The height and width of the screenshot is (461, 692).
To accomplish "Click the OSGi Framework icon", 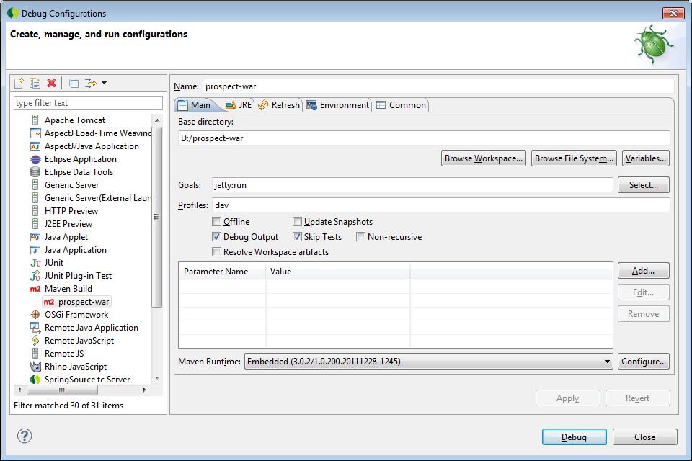I will pos(35,315).
